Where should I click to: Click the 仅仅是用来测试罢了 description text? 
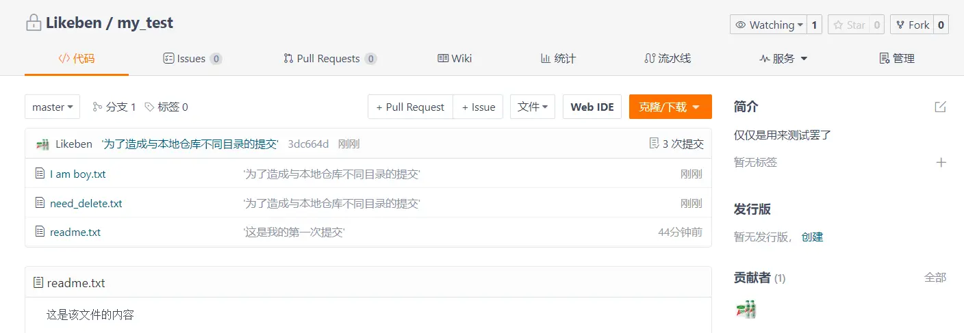click(x=783, y=135)
